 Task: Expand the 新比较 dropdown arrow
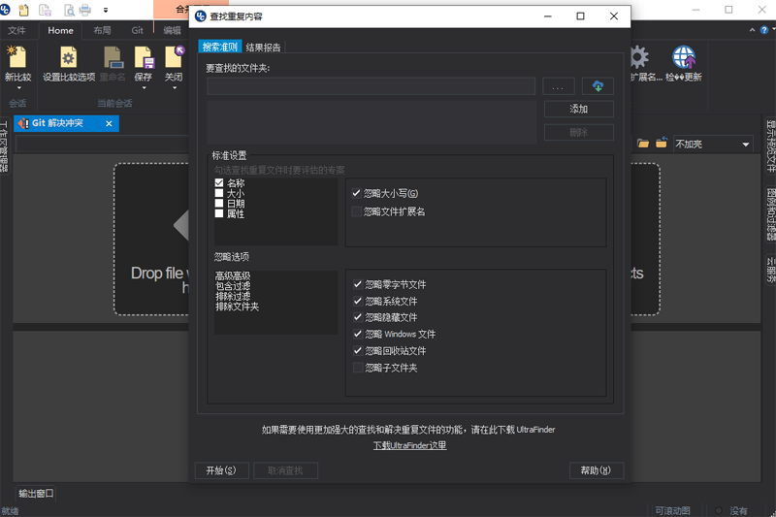click(x=18, y=88)
